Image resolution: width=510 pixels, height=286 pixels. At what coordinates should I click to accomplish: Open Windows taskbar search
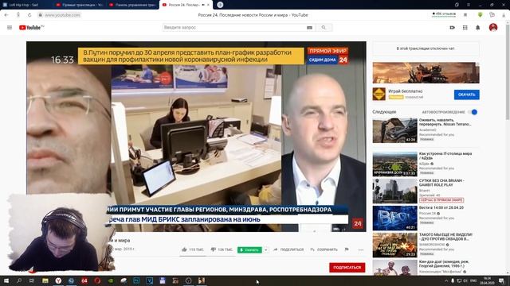(19, 280)
